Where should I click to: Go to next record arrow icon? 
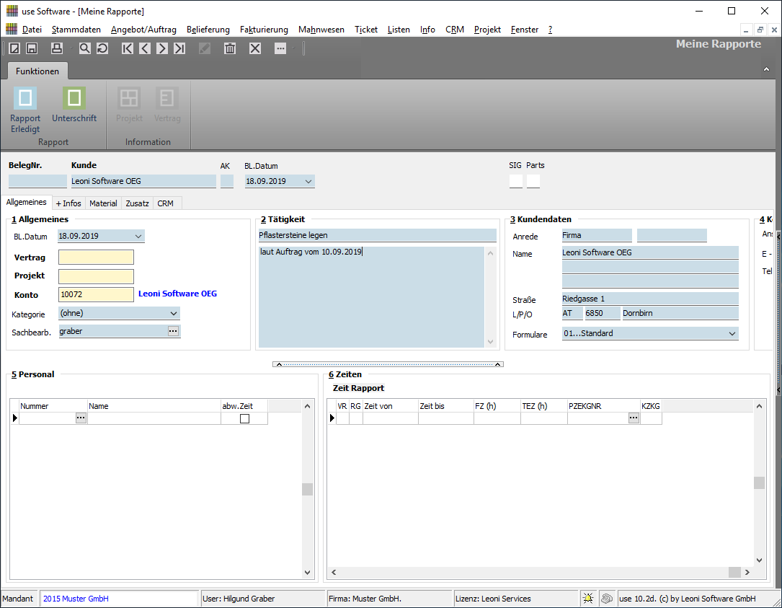pyautogui.click(x=162, y=48)
